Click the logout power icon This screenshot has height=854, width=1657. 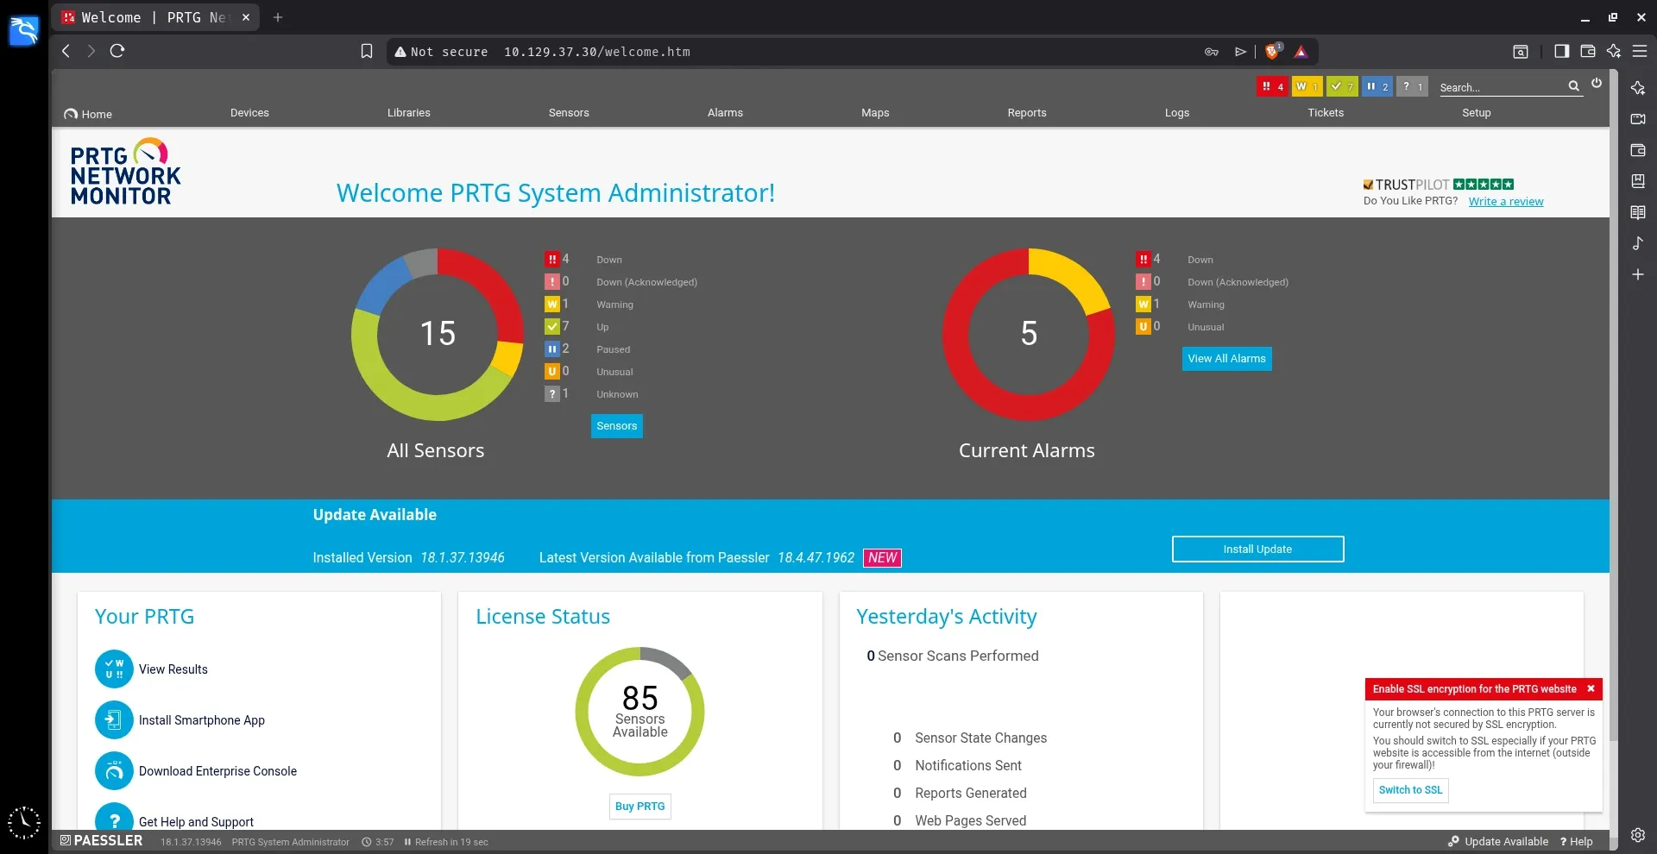pos(1597,84)
